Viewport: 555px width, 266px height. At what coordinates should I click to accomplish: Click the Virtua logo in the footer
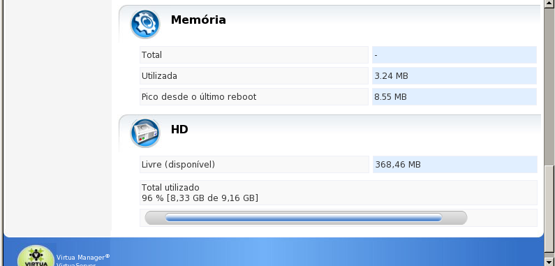pos(36,256)
